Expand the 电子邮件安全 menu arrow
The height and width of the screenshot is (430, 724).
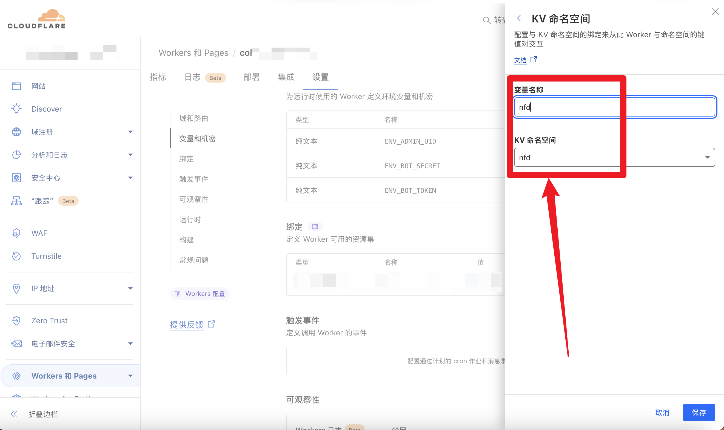pyautogui.click(x=130, y=344)
